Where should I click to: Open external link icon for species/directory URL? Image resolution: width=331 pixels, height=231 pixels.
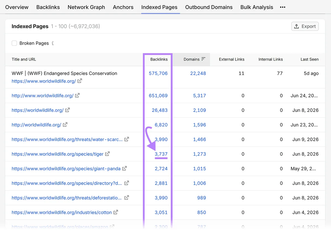127,183
